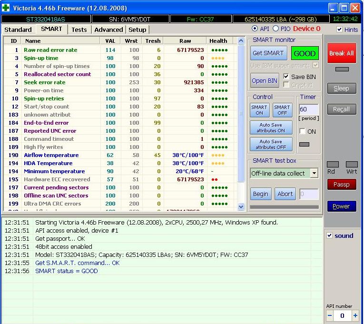The width and height of the screenshot is (364, 324).
Task: Click the SMART test box numeric field
Action: [x=309, y=194]
